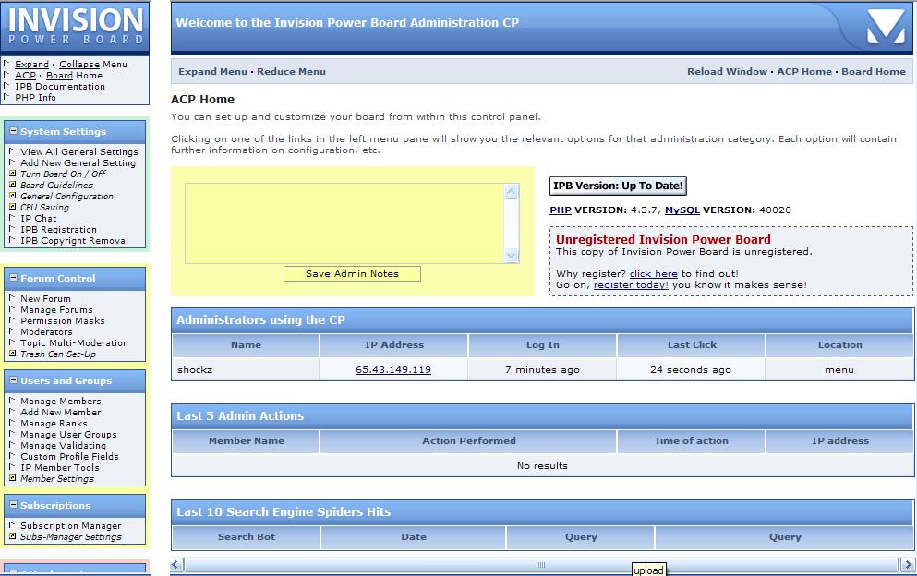The height and width of the screenshot is (576, 917).
Task: Open Manage Validating
Action: tap(63, 446)
